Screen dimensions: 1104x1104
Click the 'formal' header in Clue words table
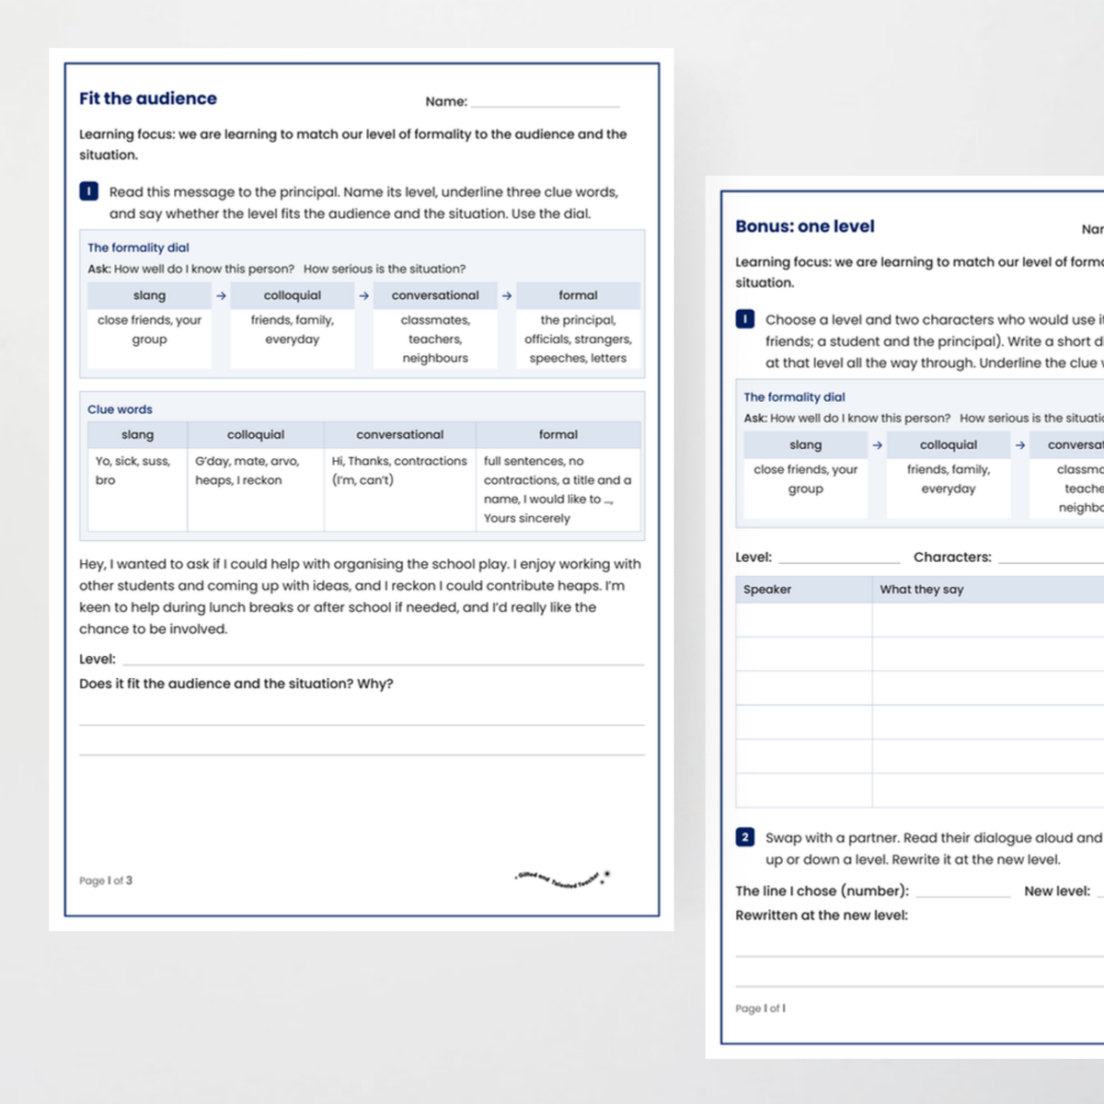558,435
